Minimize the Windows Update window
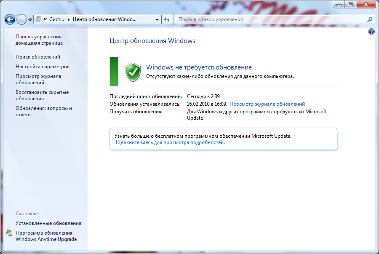This screenshot has width=379, height=254. click(x=339, y=4)
